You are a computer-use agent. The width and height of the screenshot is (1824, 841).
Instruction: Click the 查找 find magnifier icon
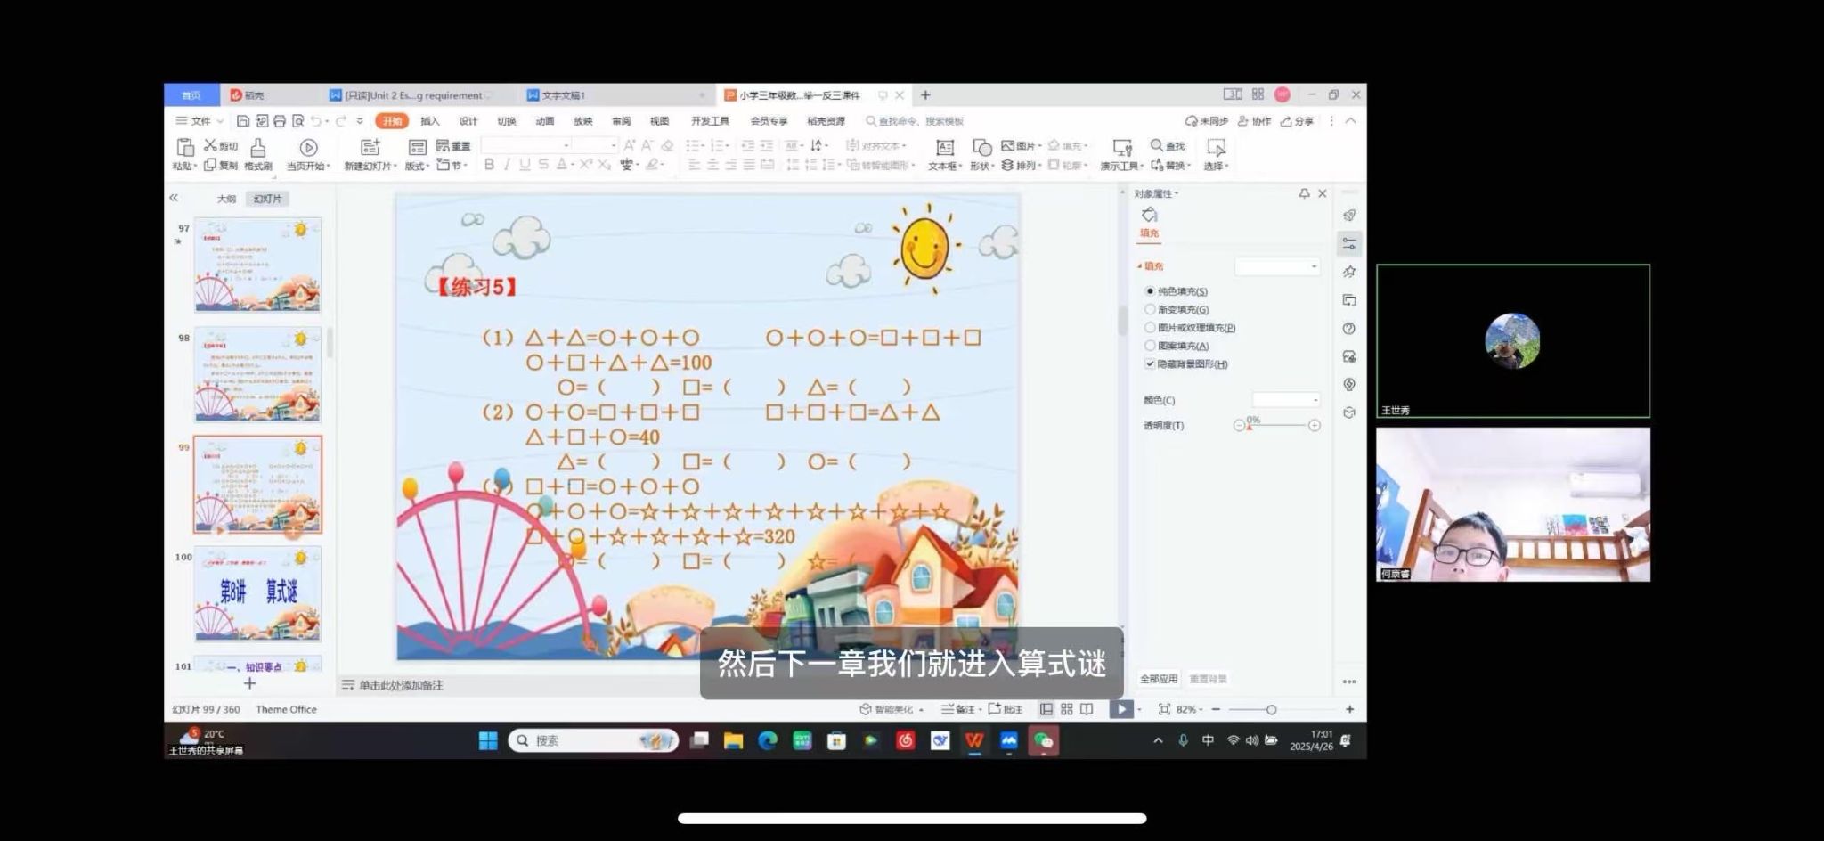pos(1157,145)
